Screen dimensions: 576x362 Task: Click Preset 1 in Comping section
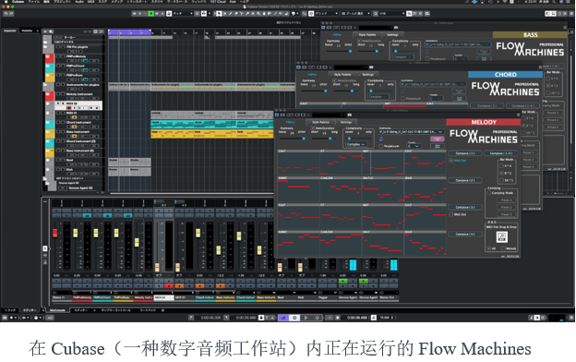click(x=507, y=199)
